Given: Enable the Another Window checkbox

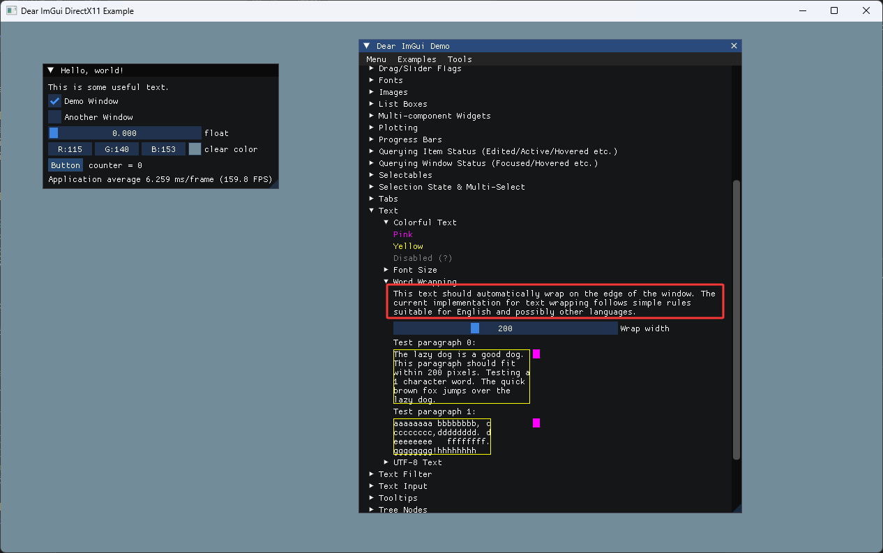Looking at the screenshot, I should tap(54, 116).
